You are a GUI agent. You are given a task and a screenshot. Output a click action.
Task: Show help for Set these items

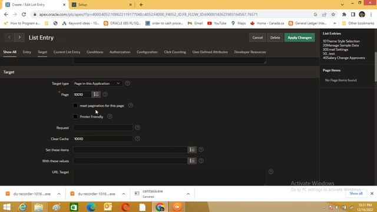(201, 150)
